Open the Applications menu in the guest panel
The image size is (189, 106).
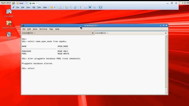6,3
